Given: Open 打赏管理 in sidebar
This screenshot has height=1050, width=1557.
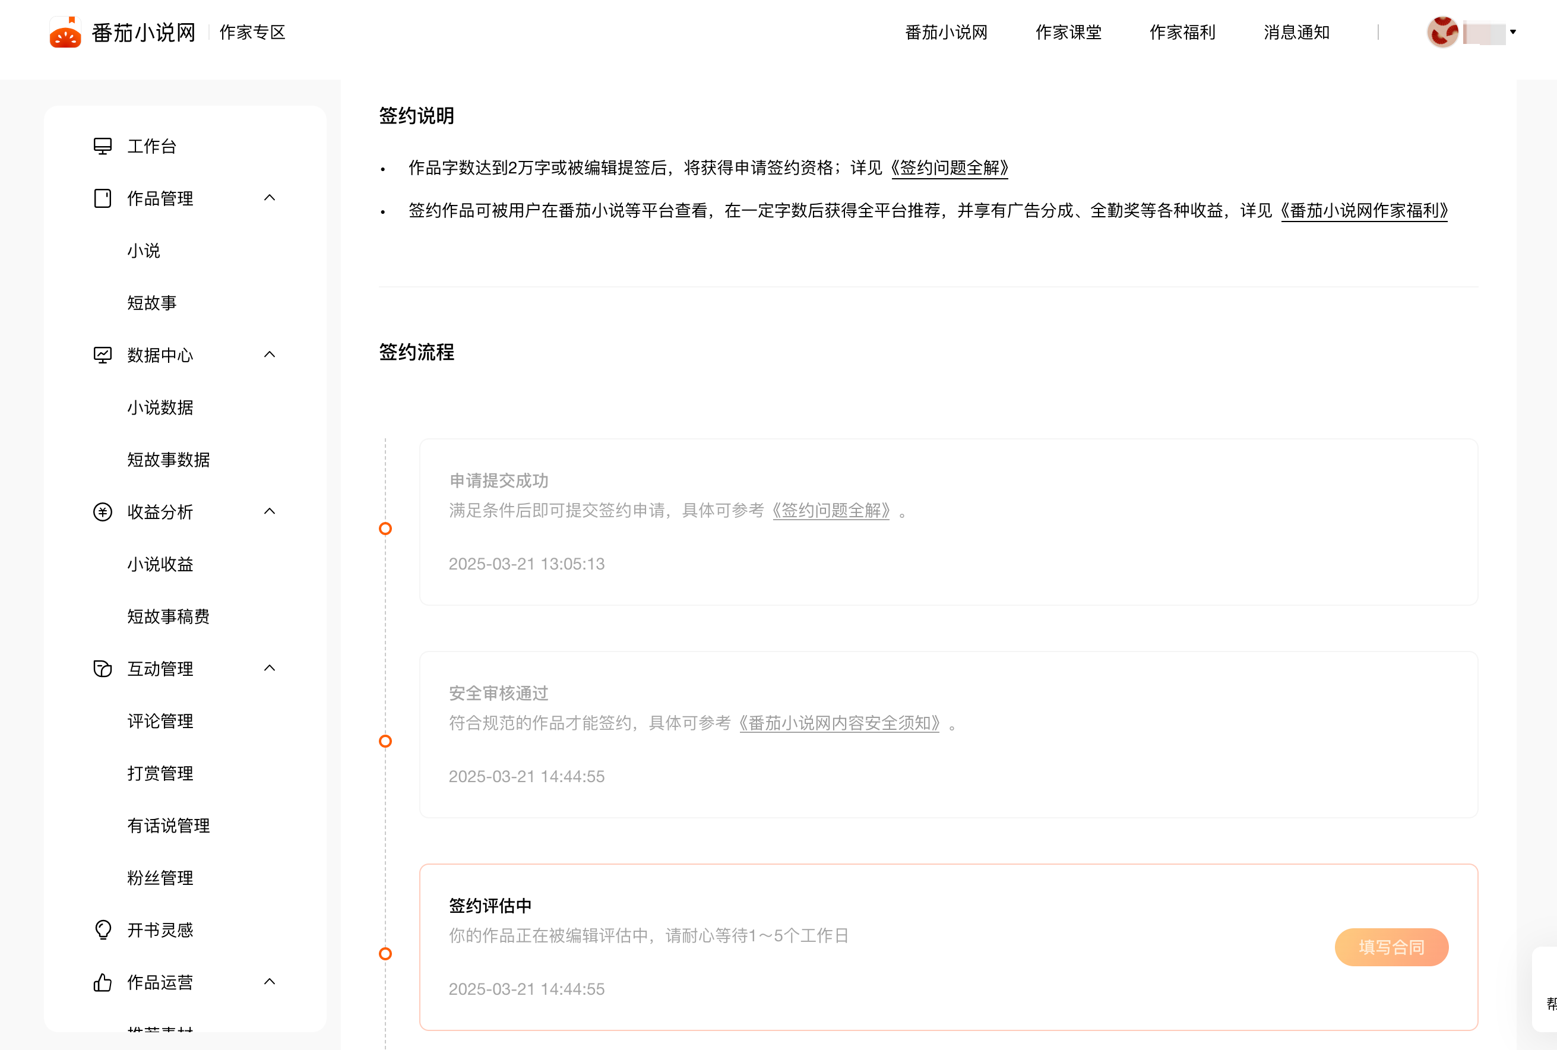Looking at the screenshot, I should click(x=160, y=773).
